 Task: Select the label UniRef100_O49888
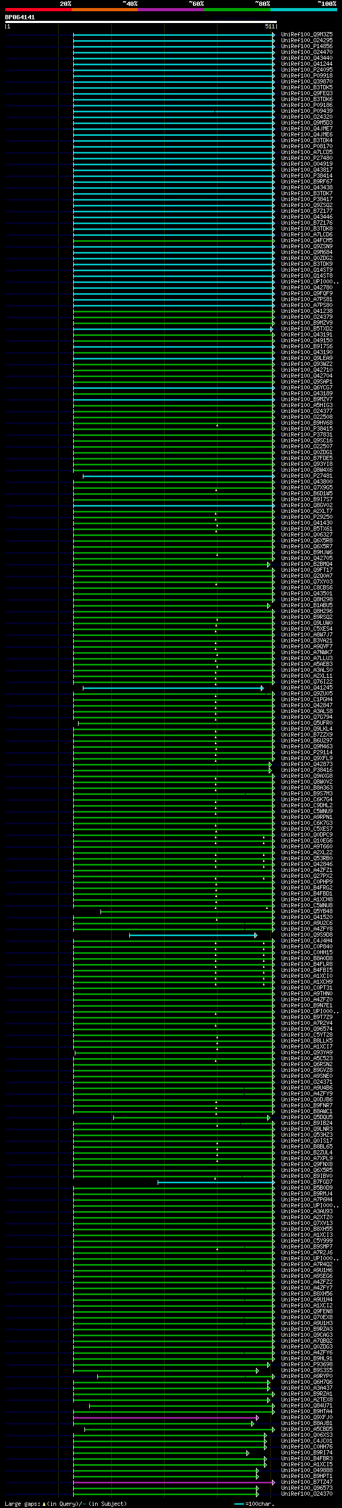click(x=307, y=1471)
